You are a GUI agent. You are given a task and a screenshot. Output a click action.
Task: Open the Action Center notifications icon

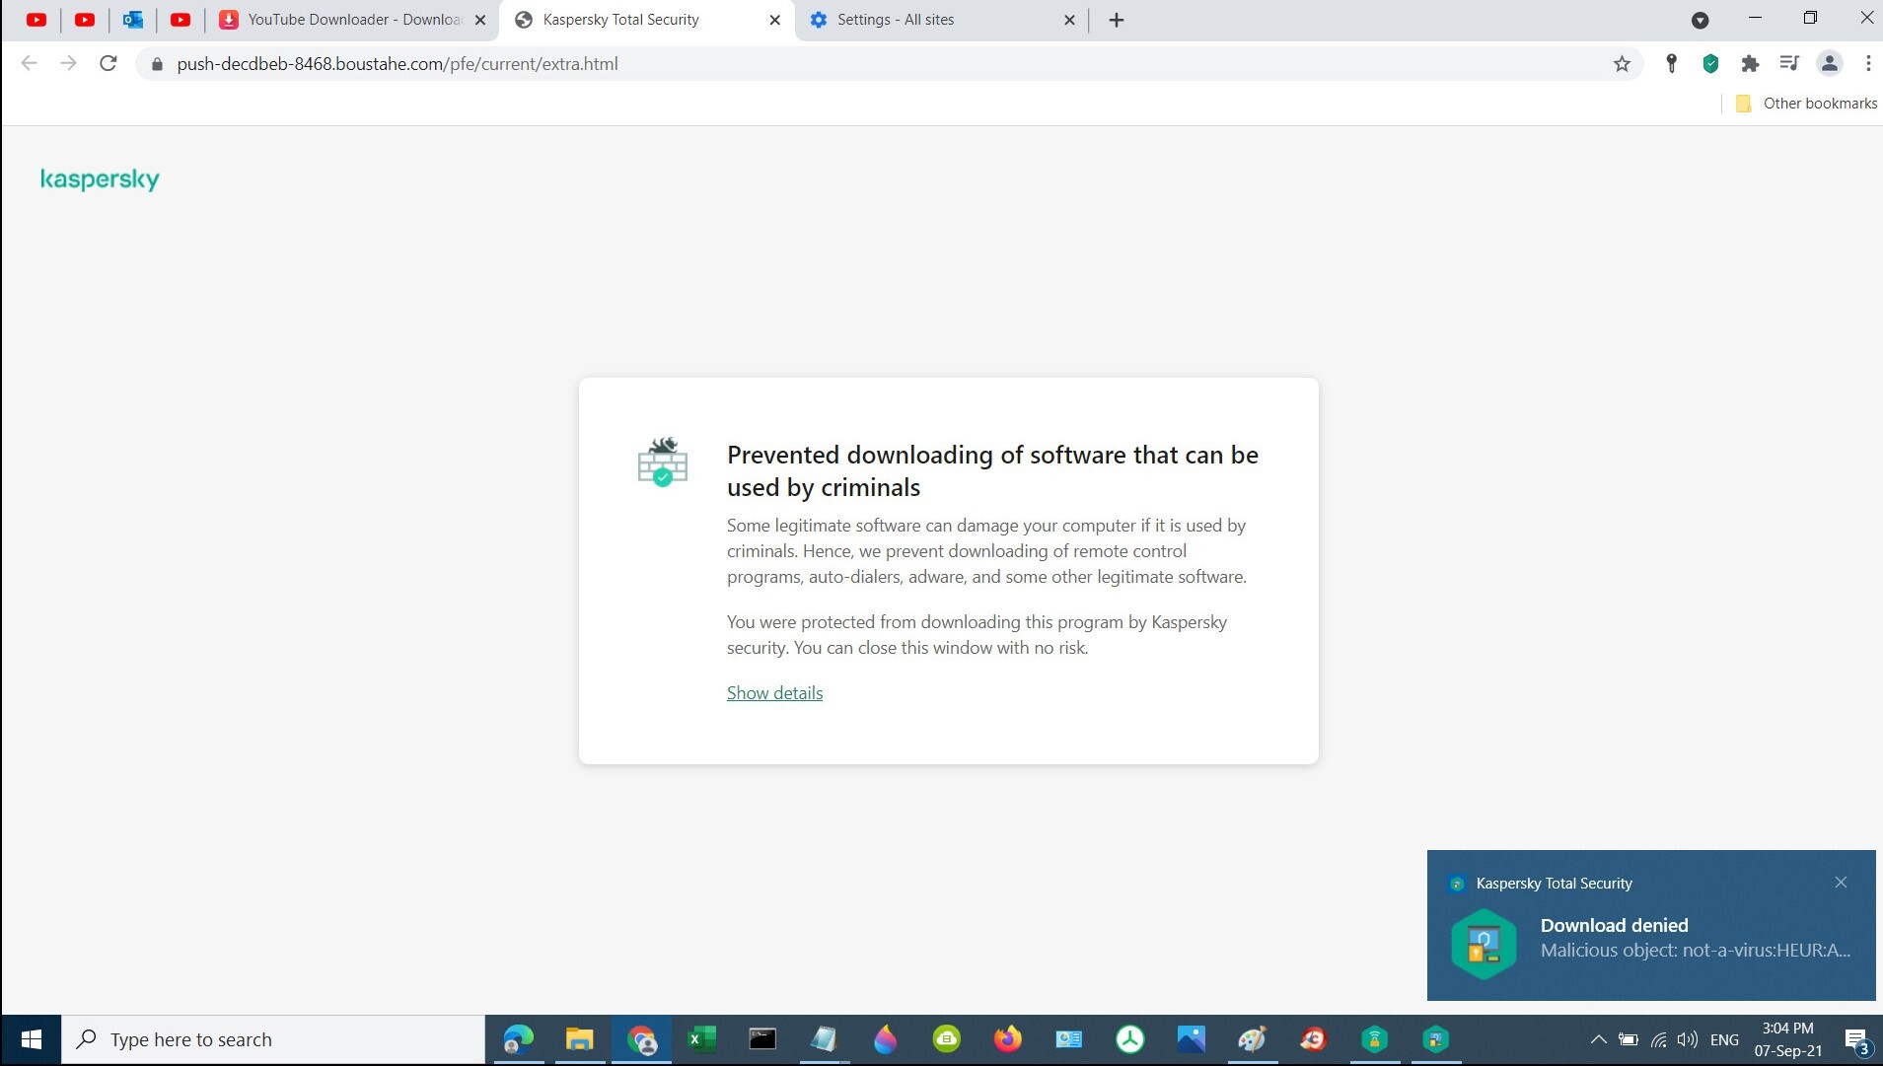click(1856, 1040)
